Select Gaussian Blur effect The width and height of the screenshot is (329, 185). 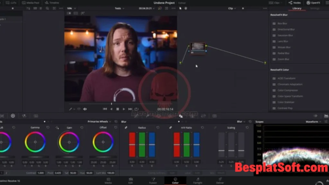pos(285,35)
